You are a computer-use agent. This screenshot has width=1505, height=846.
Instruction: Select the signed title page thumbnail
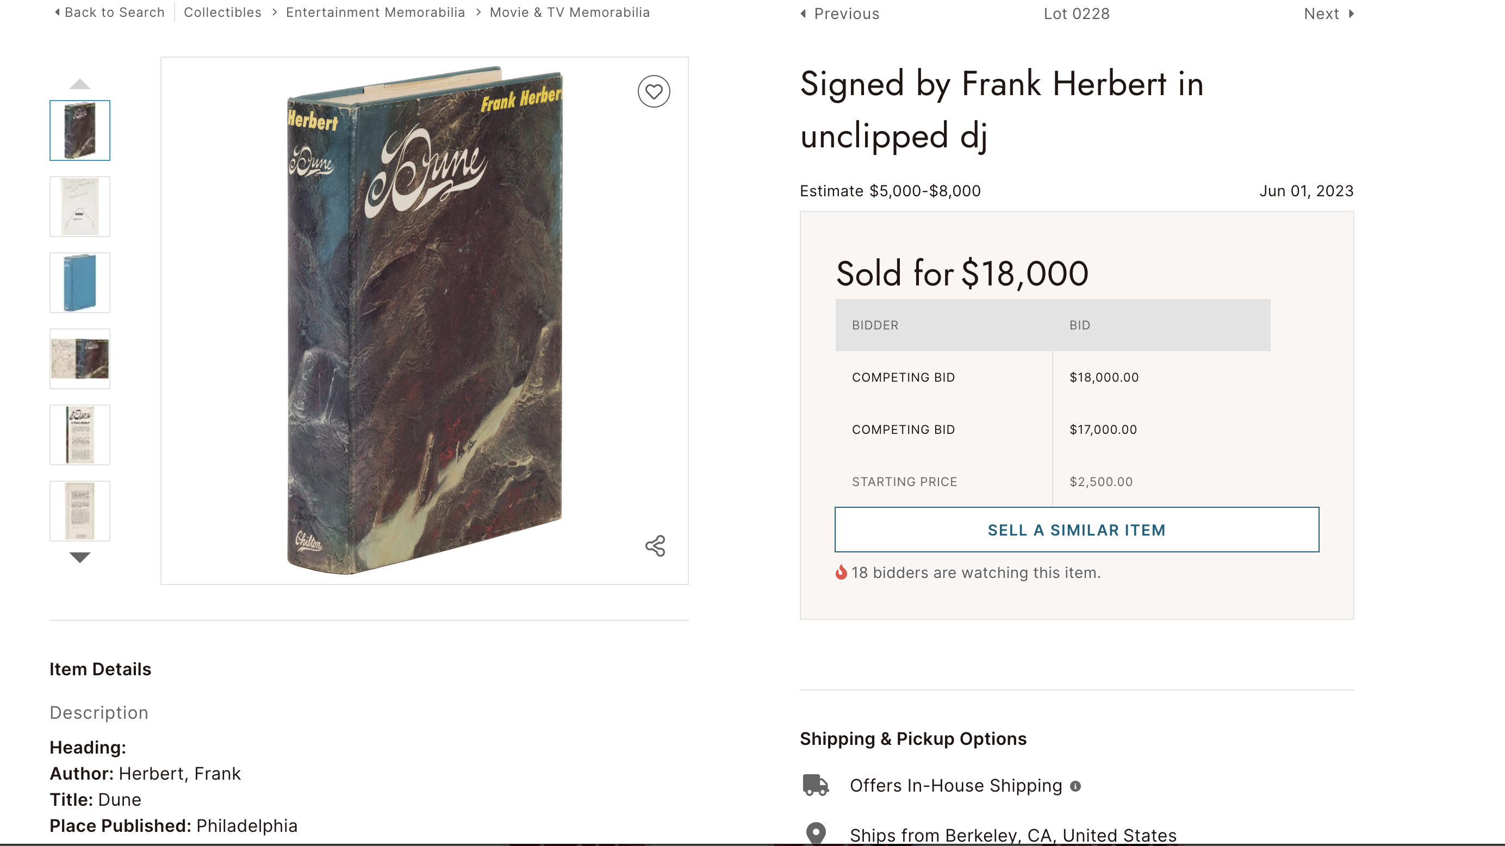pos(80,207)
